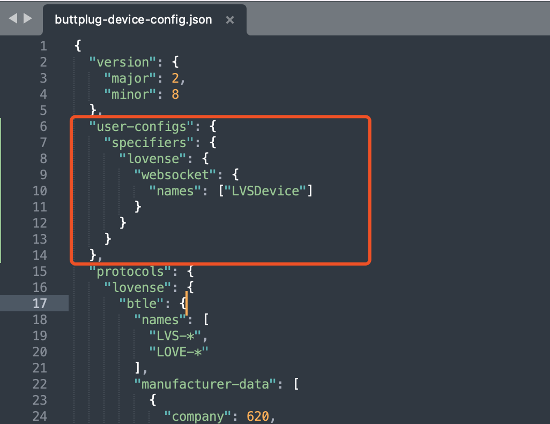550x424 pixels.
Task: Click line number 24 in gutter
Action: pos(40,416)
